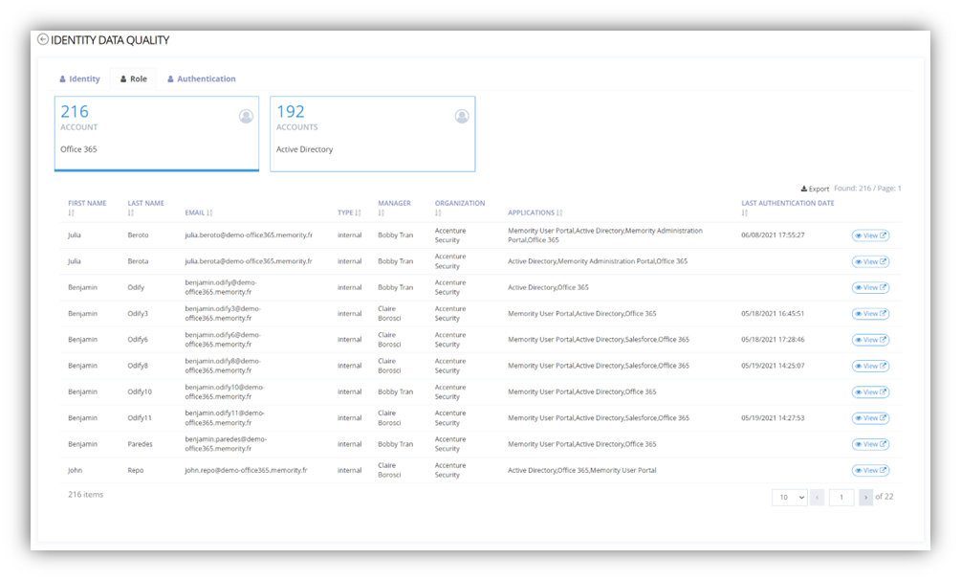
Task: Click the previous page arrow in pagination
Action: coord(818,497)
